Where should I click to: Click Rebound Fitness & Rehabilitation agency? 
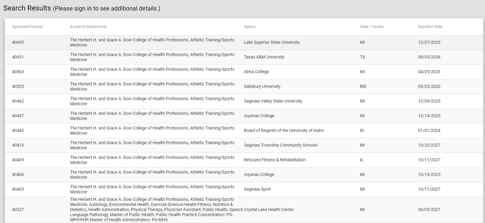coord(274,160)
